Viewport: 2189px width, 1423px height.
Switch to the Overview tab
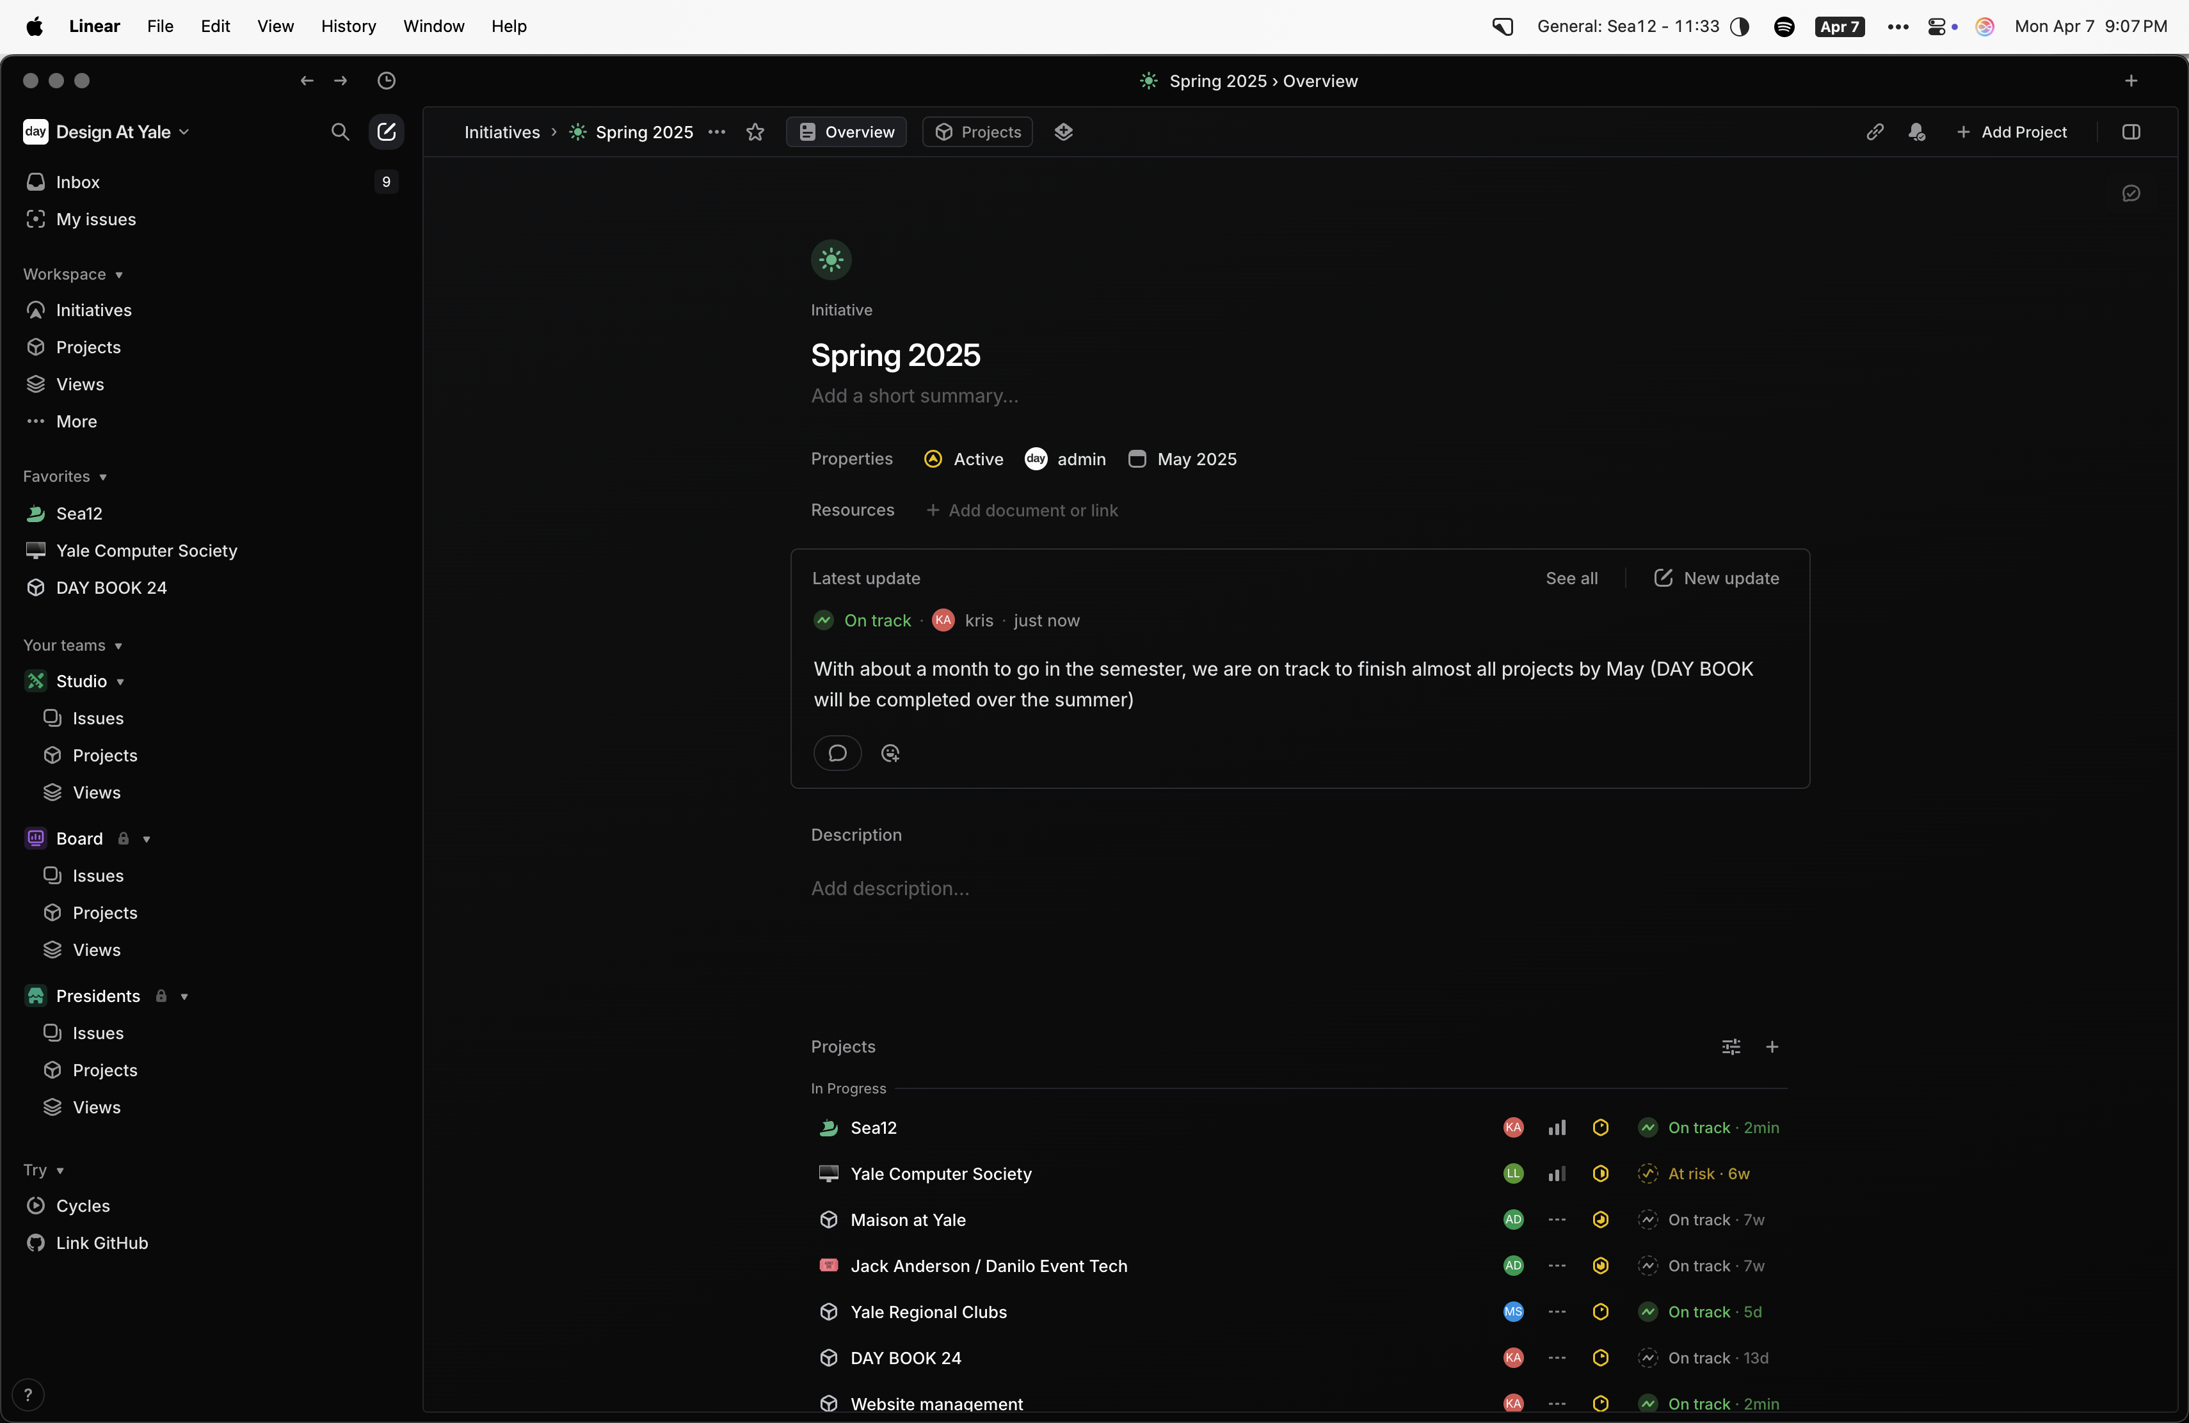[846, 131]
